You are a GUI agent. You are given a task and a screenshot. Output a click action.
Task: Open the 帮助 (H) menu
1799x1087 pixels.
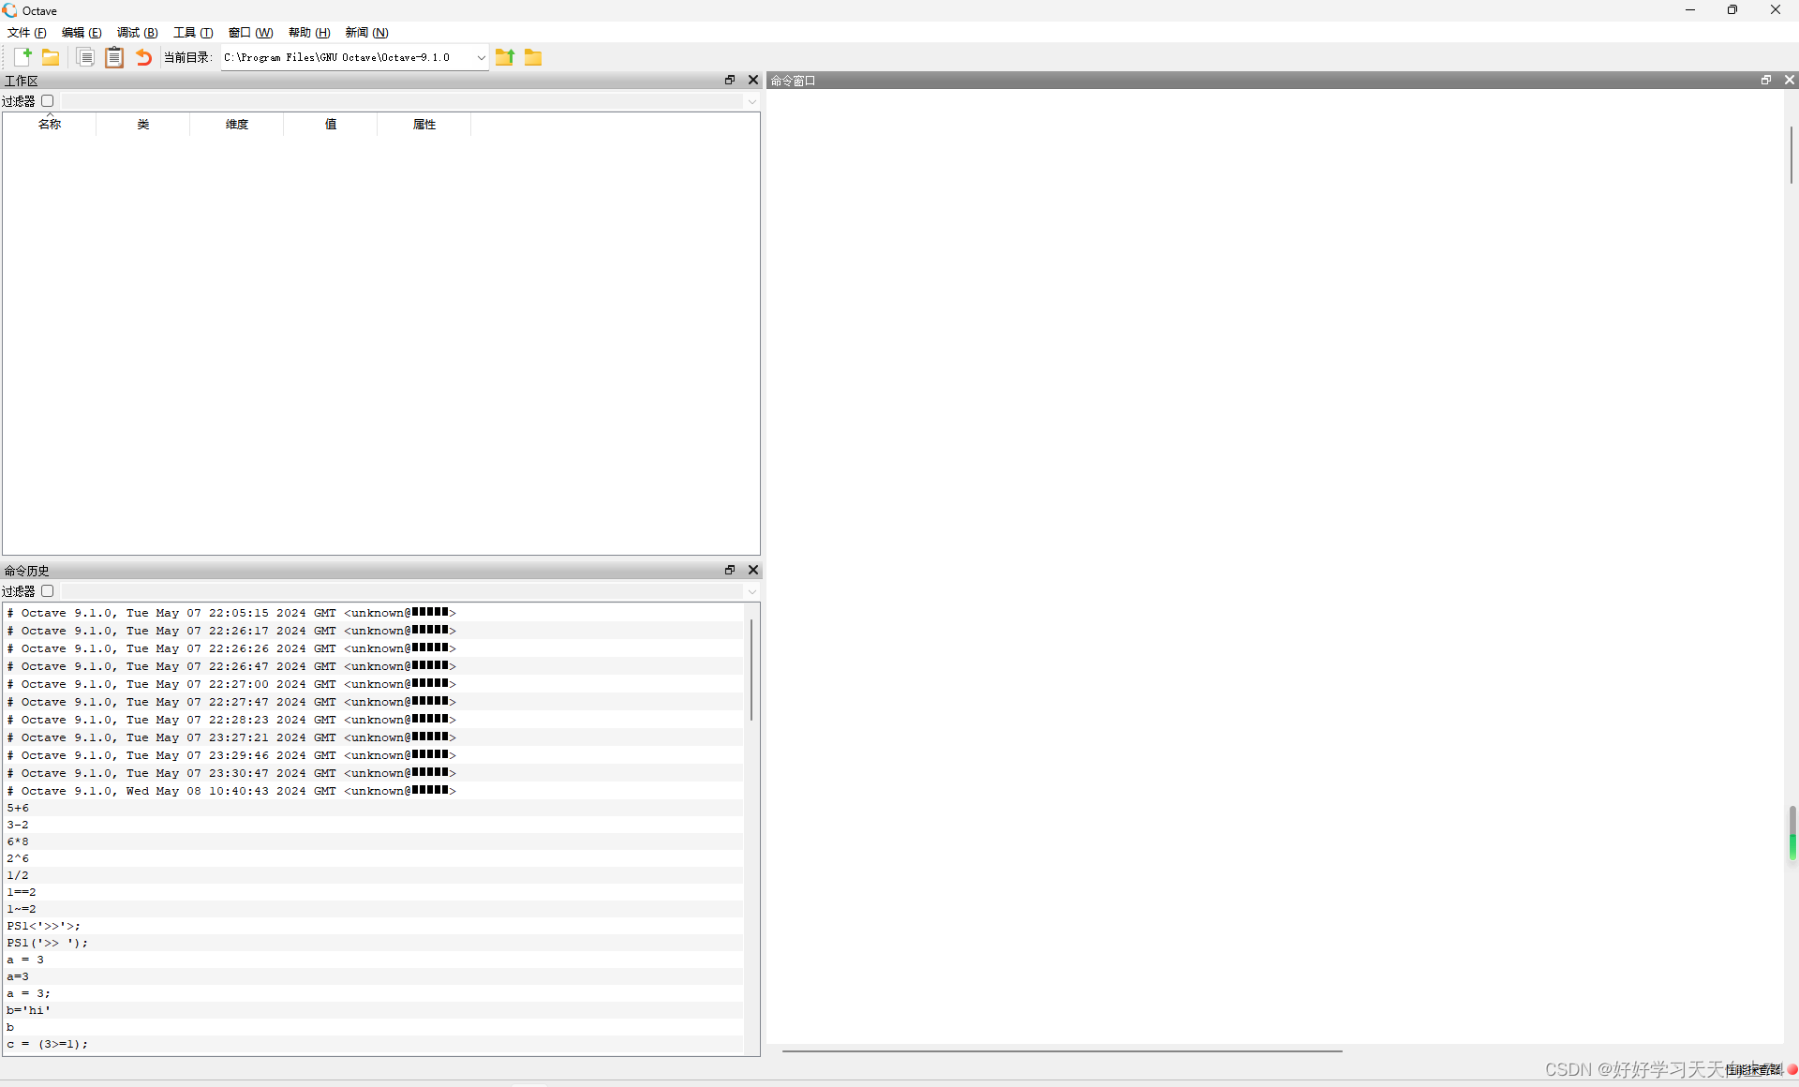[x=309, y=33]
